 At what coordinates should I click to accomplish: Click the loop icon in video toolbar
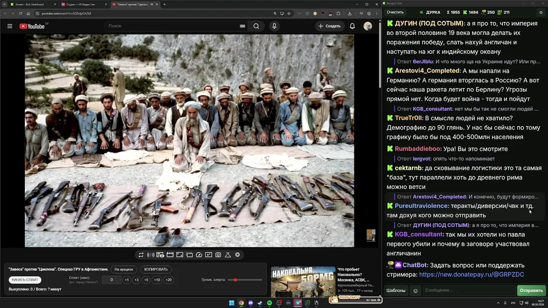[x=141, y=255]
